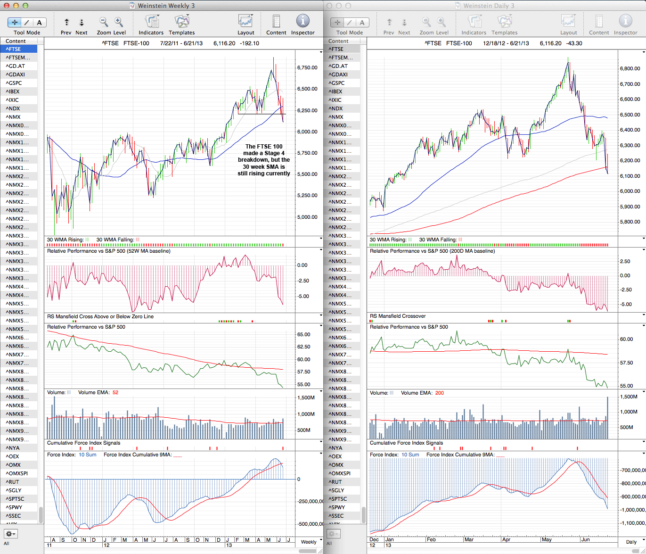Open the Layout toolbar menu

tap(245, 22)
